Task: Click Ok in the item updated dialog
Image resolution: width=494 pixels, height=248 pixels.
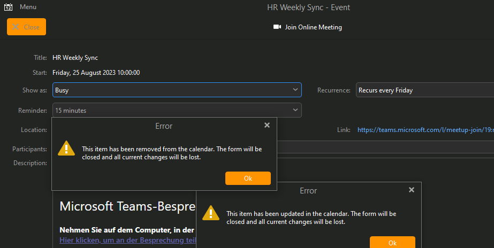Action: tap(392, 242)
